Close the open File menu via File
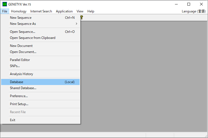The width and height of the screenshot is (208, 138). (x=5, y=11)
